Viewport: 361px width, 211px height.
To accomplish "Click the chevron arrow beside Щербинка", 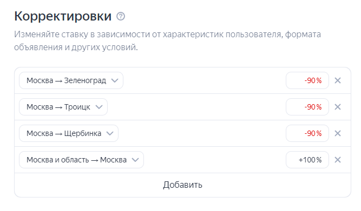I will click(x=110, y=134).
